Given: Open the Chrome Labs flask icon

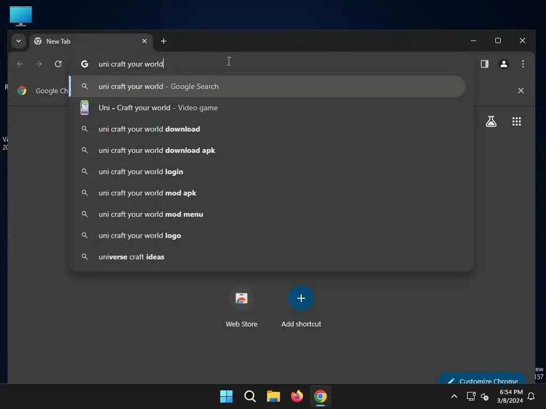Looking at the screenshot, I should pyautogui.click(x=491, y=121).
